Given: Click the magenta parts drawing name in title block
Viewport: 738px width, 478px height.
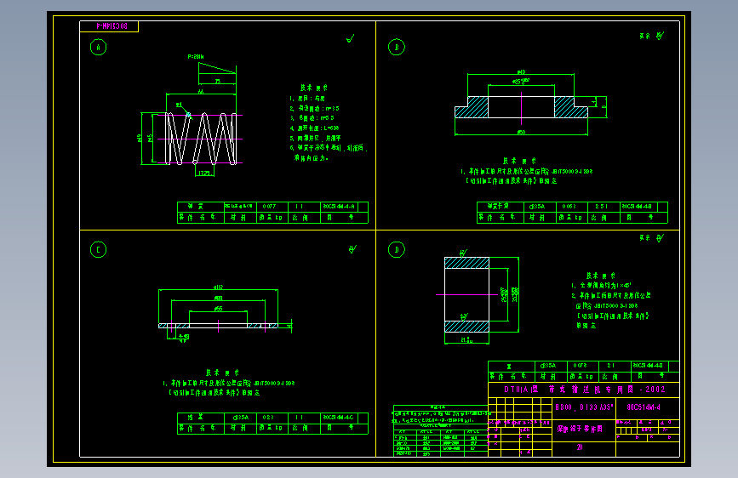Looking at the screenshot, I should click(580, 429).
